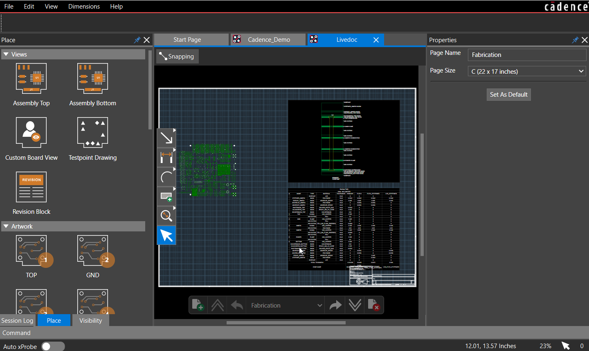This screenshot has width=589, height=351.
Task: Open the Page Size dropdown
Action: pyautogui.click(x=527, y=71)
